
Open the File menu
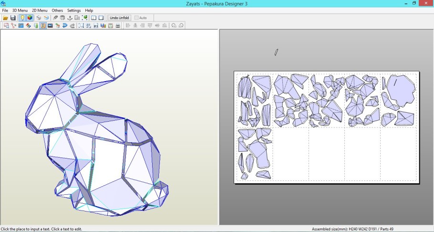point(5,10)
